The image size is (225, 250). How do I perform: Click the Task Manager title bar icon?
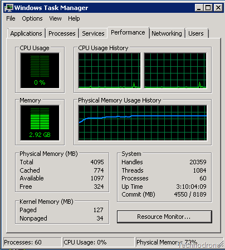point(9,8)
